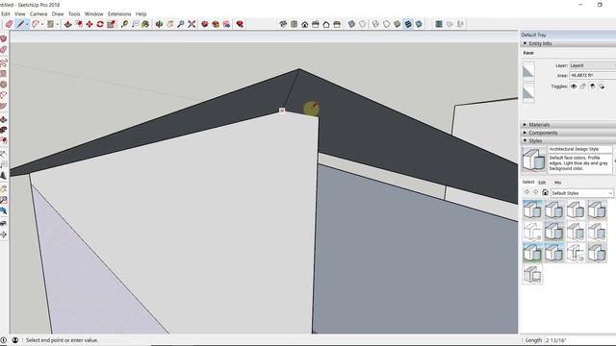Image resolution: width=616 pixels, height=346 pixels.
Task: Open the Line tool dropdown arrow
Action: click(27, 24)
